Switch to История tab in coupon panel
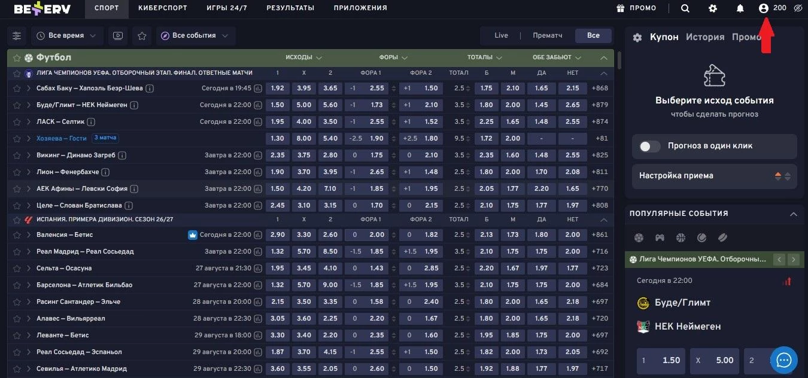The image size is (808, 378). click(705, 37)
